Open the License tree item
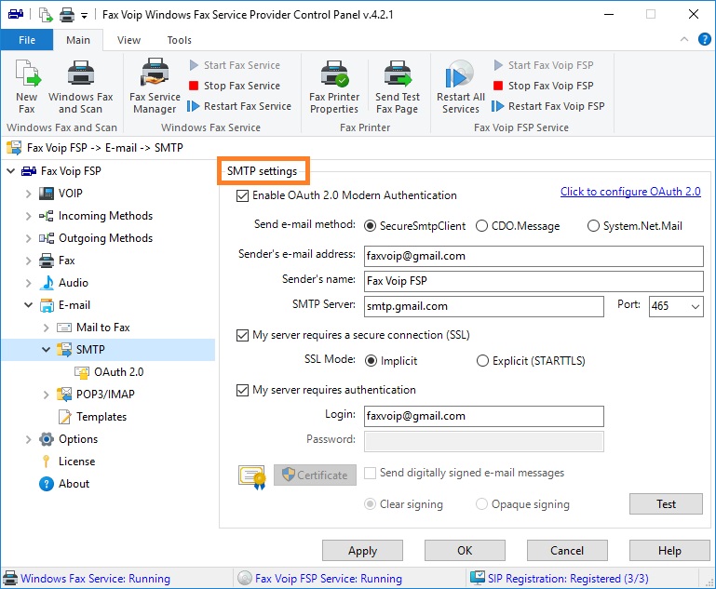716x589 pixels. point(67,462)
